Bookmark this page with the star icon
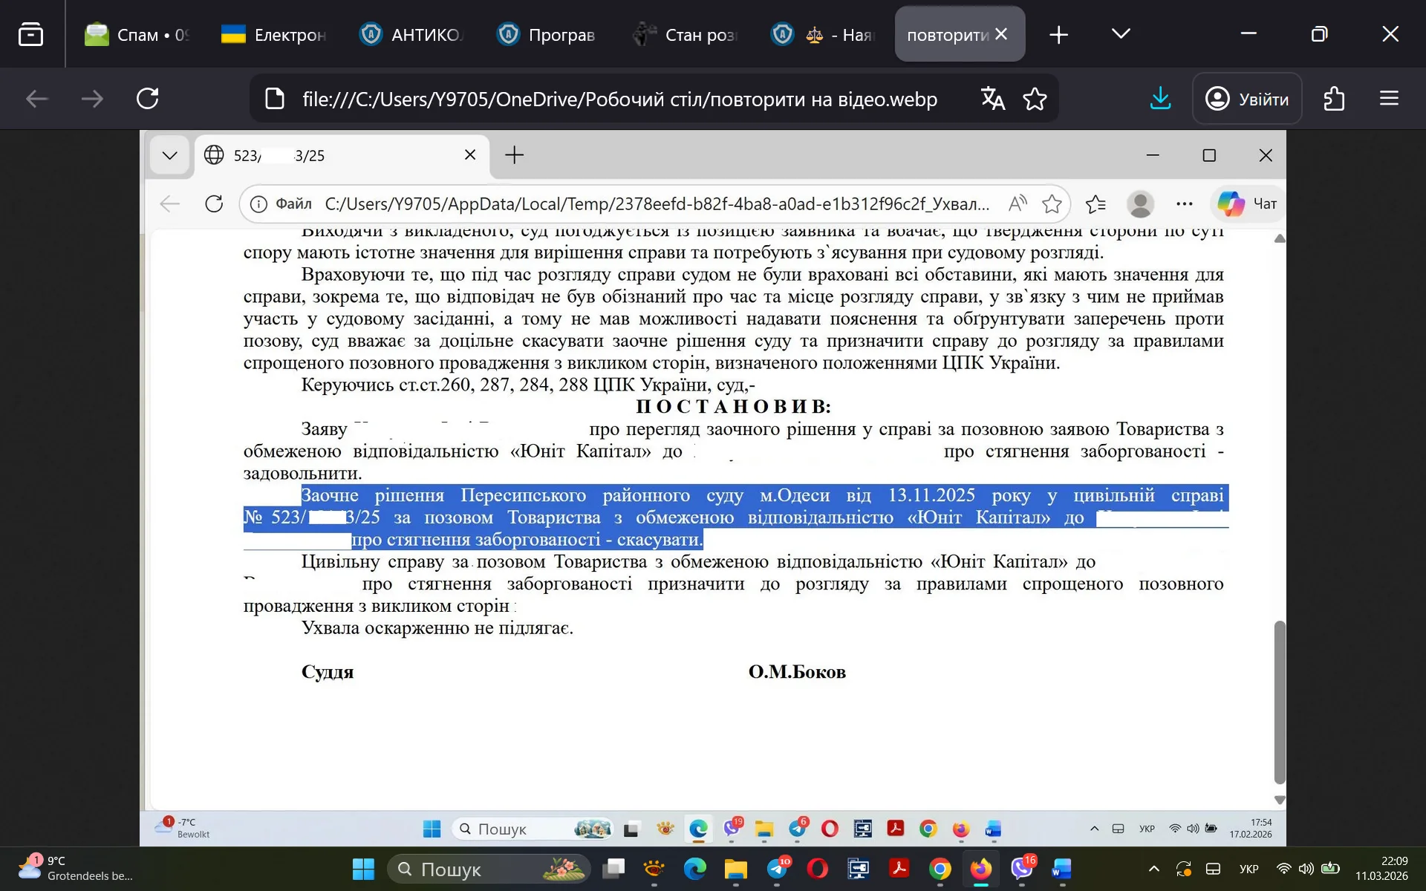Screen dimensions: 1426x891 click(1035, 99)
